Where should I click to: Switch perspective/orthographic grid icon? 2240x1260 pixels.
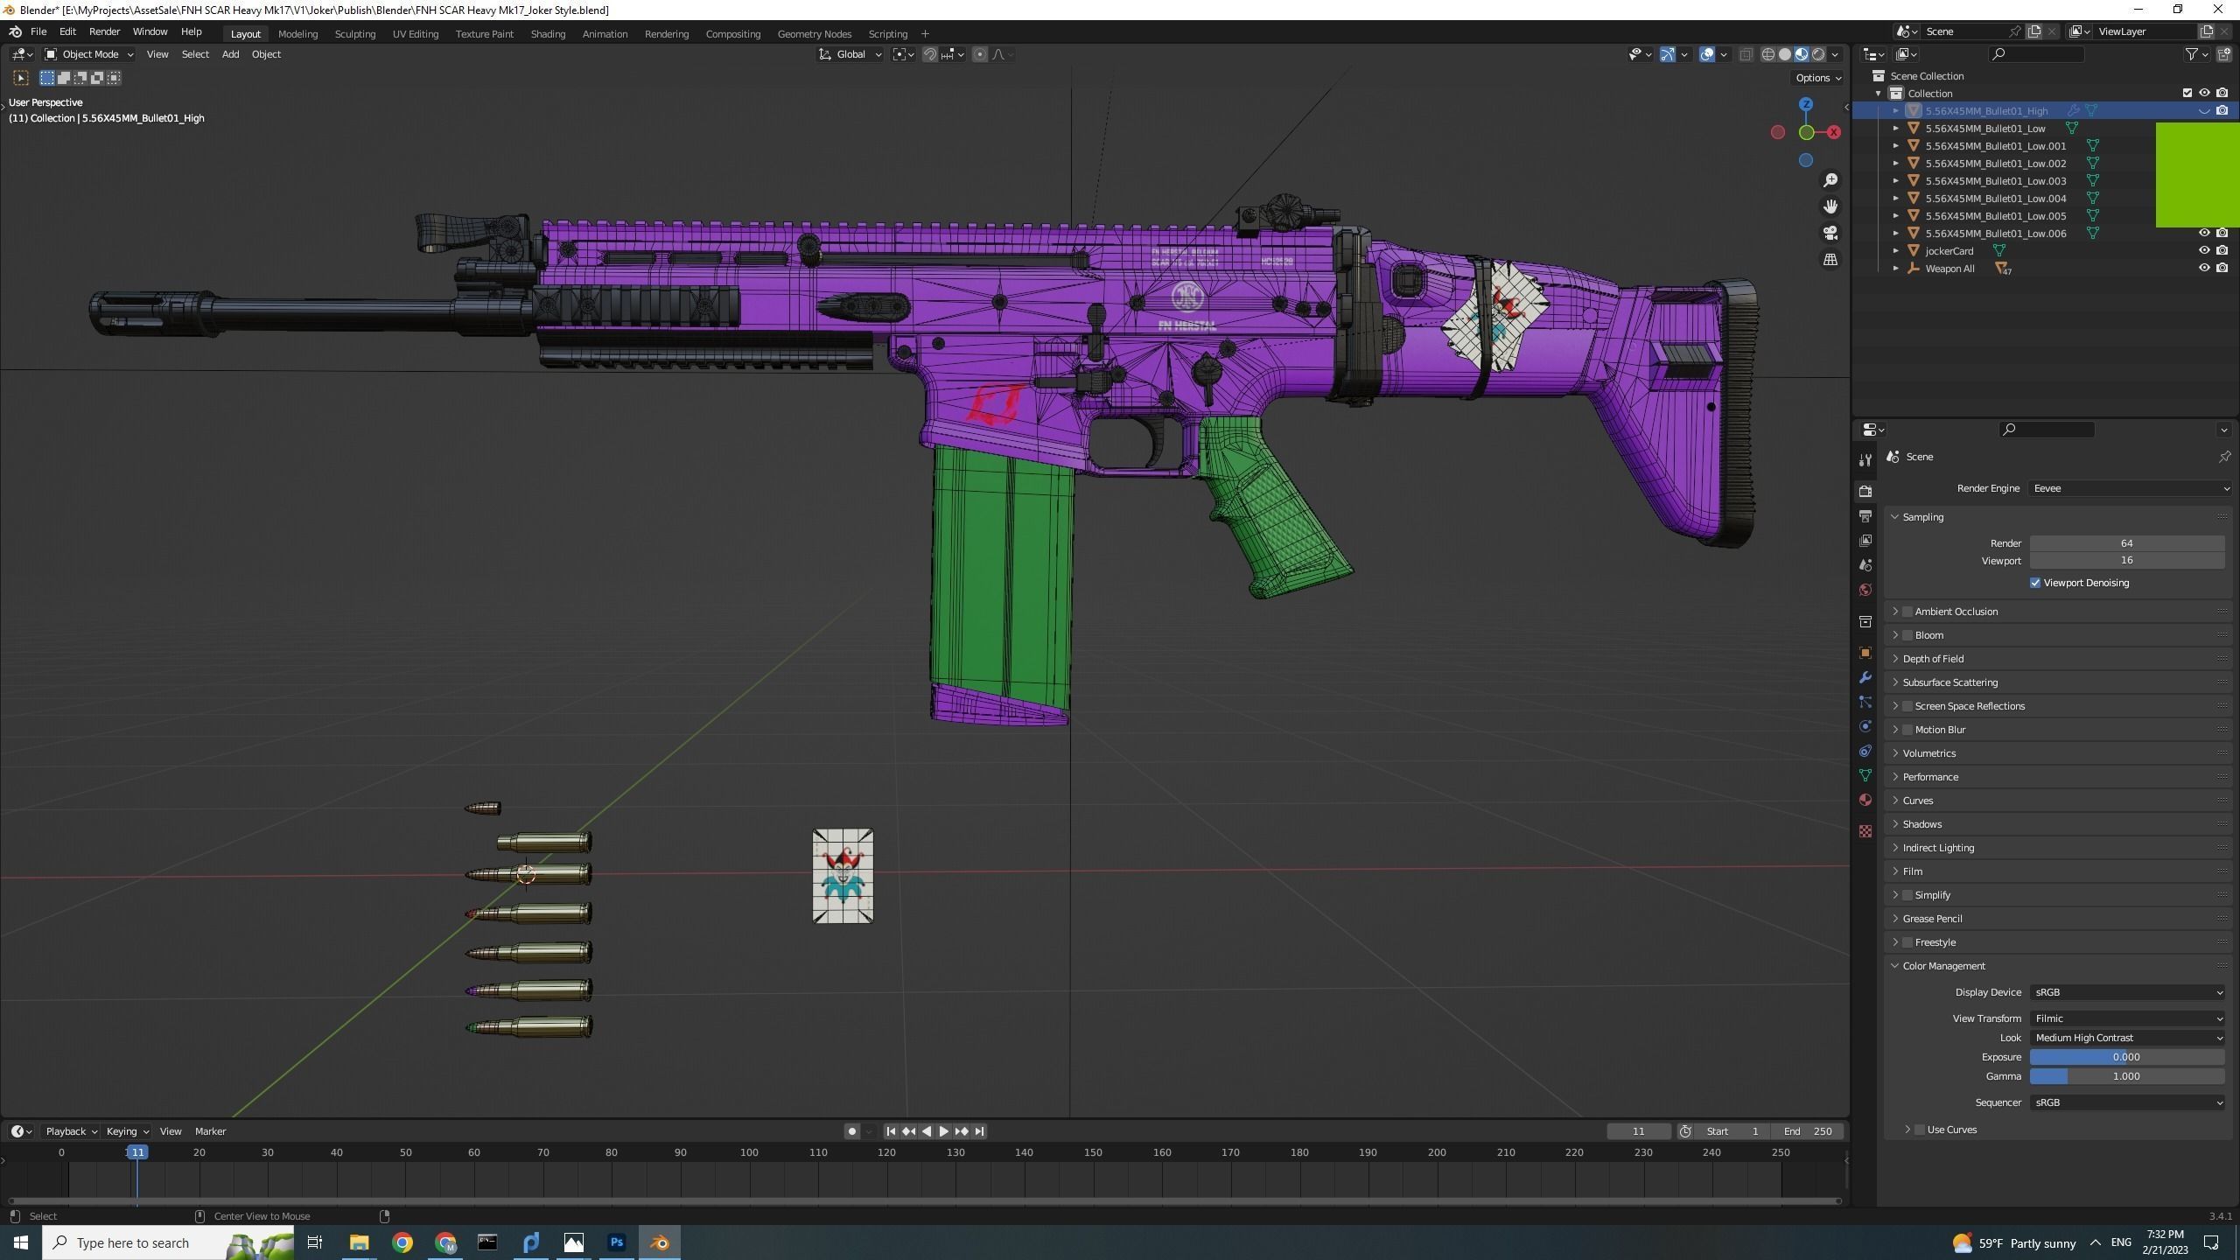pos(1830,260)
